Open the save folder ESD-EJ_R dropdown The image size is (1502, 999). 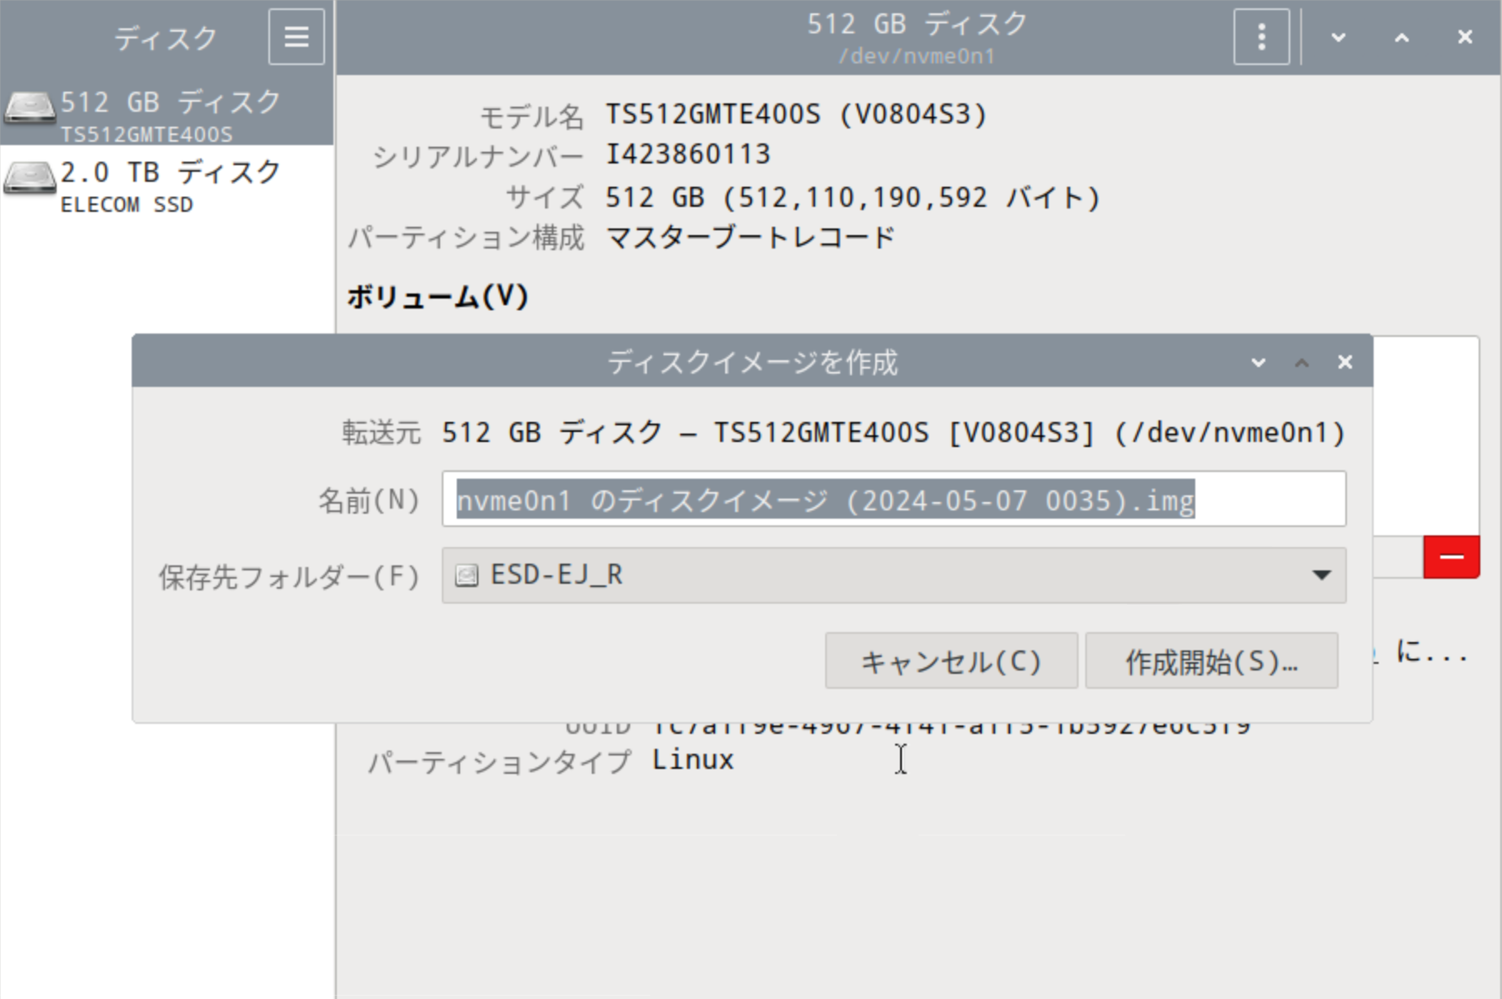[x=894, y=575]
